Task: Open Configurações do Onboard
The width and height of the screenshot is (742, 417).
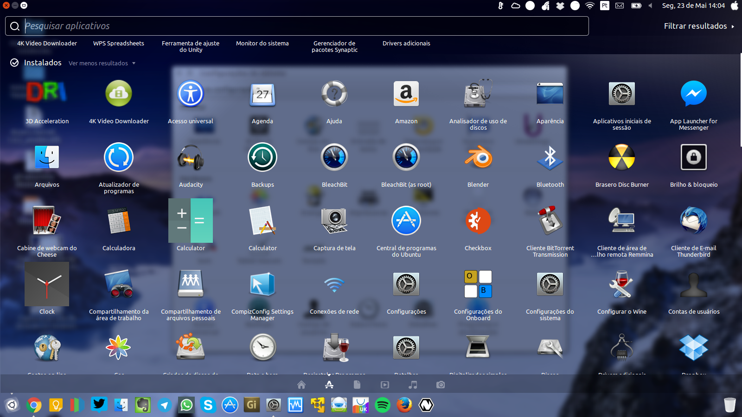Action: pos(478,284)
